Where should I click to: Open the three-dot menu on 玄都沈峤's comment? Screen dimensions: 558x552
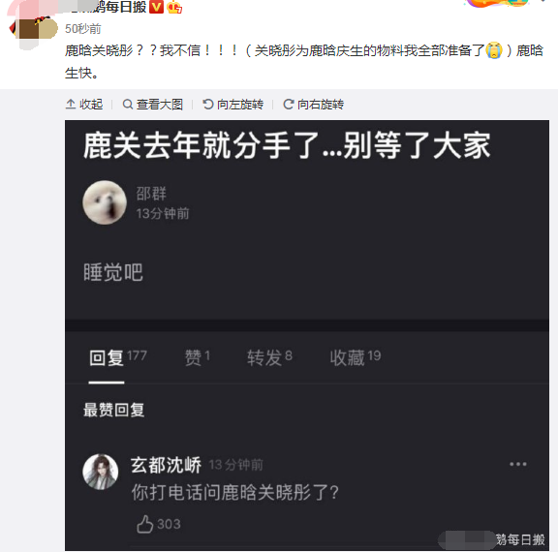[x=517, y=464]
